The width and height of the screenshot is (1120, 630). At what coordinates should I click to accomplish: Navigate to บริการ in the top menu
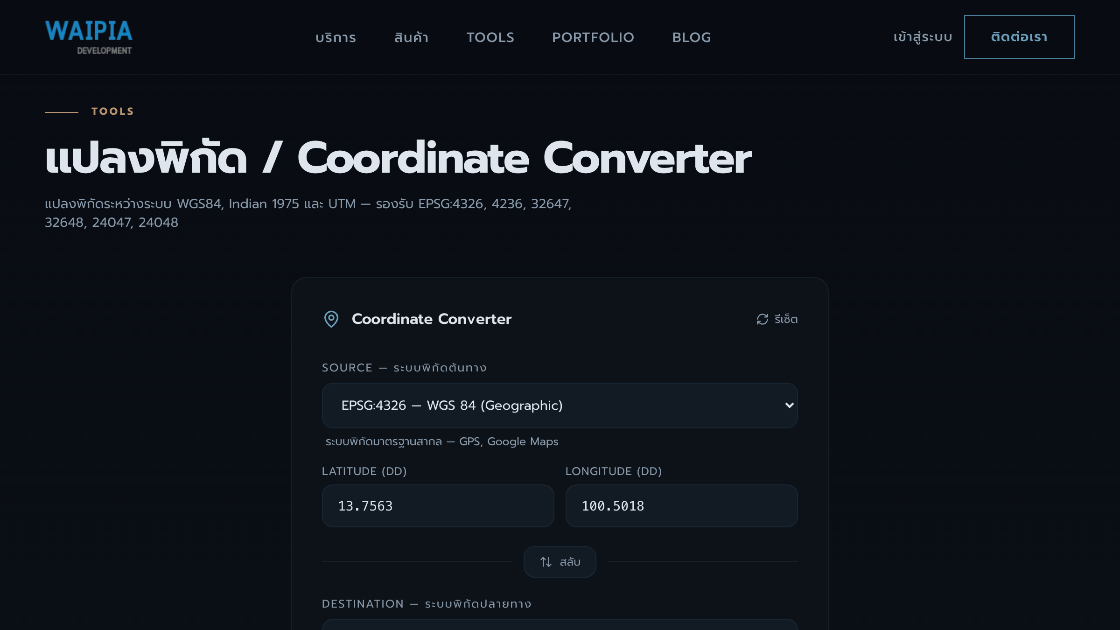(x=336, y=37)
